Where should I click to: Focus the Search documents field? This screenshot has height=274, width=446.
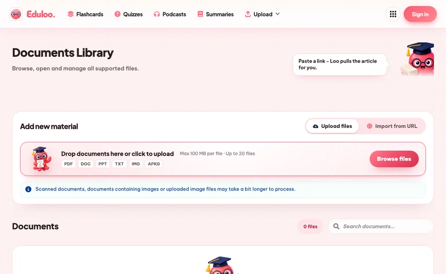pos(381,226)
